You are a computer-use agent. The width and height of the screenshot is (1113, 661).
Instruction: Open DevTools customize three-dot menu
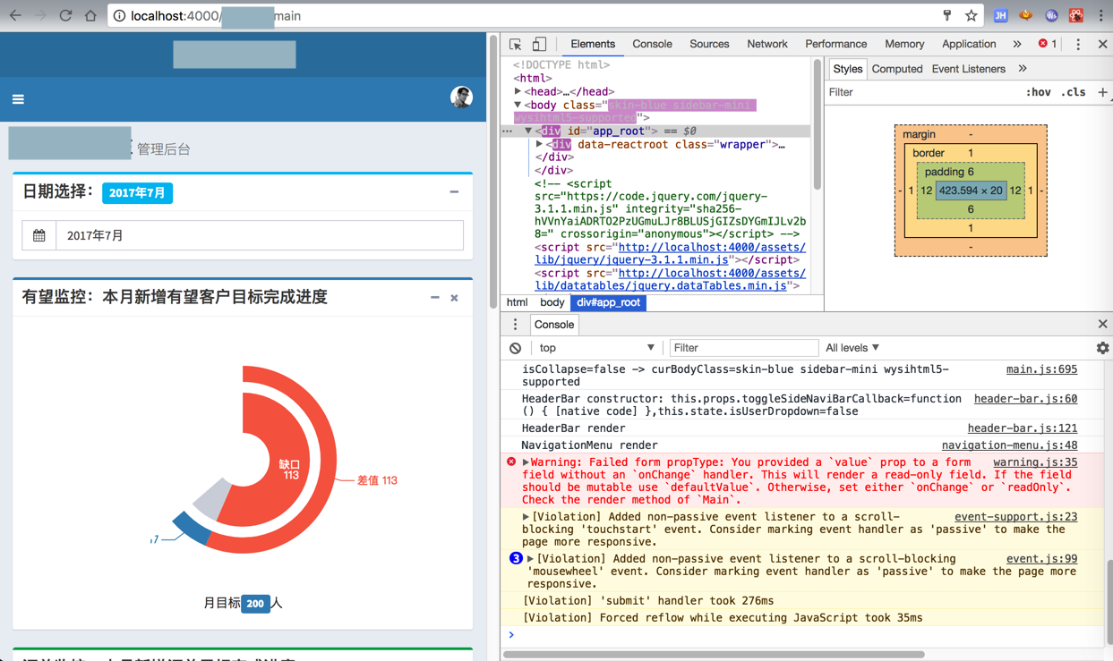1078,44
